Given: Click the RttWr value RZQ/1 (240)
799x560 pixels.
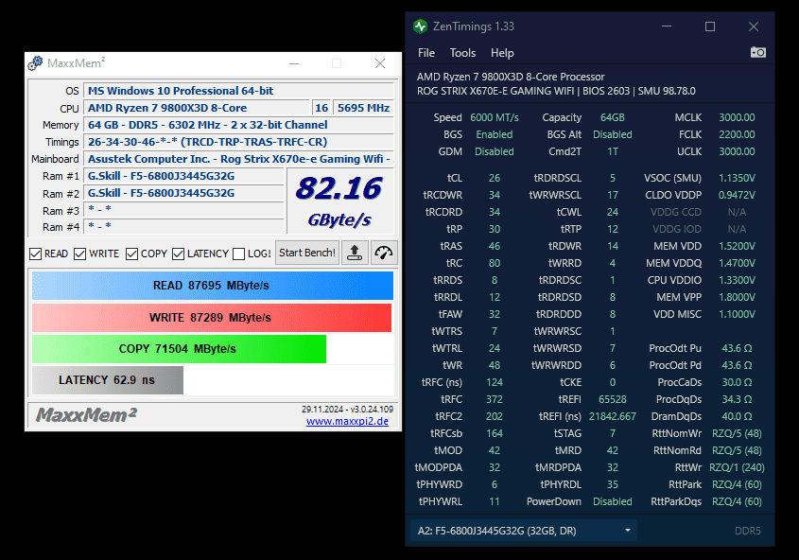Looking at the screenshot, I should pyautogui.click(x=737, y=468).
